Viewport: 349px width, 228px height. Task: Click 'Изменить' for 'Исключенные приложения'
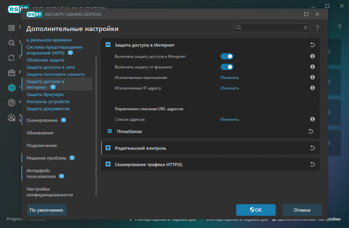tap(229, 78)
